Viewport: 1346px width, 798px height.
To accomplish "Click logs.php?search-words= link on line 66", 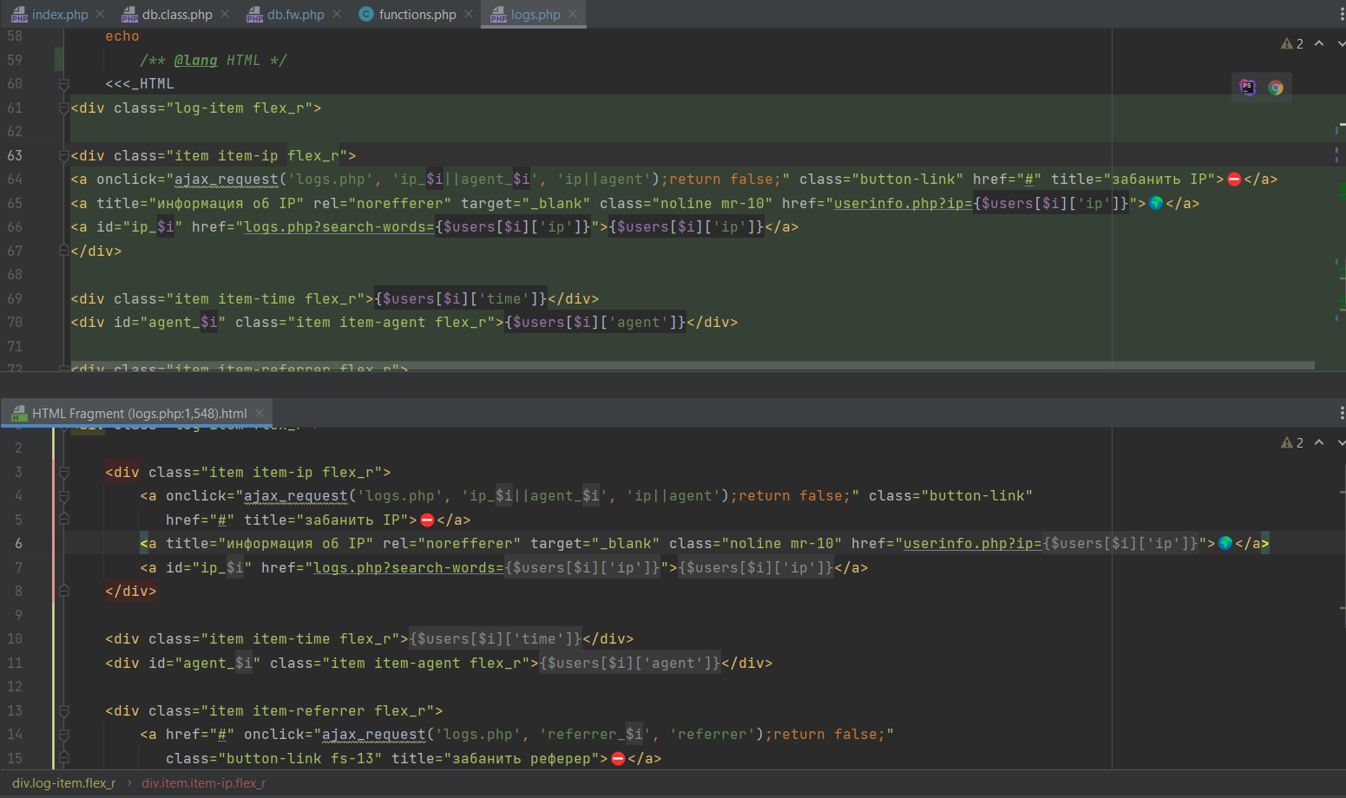I will click(339, 227).
